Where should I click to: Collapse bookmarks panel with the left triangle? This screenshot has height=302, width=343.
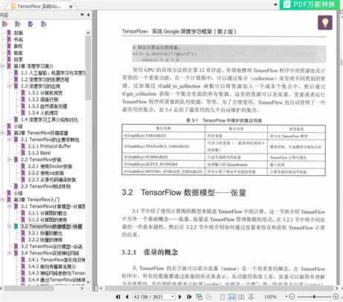[x=89, y=15]
